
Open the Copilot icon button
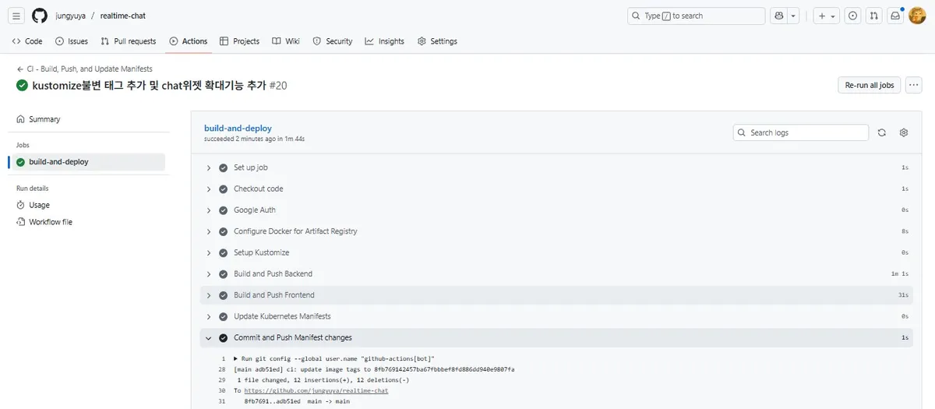tap(778, 16)
